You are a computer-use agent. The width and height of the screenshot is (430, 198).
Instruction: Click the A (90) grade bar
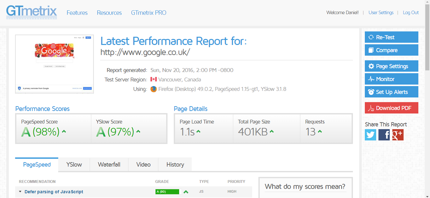click(167, 192)
